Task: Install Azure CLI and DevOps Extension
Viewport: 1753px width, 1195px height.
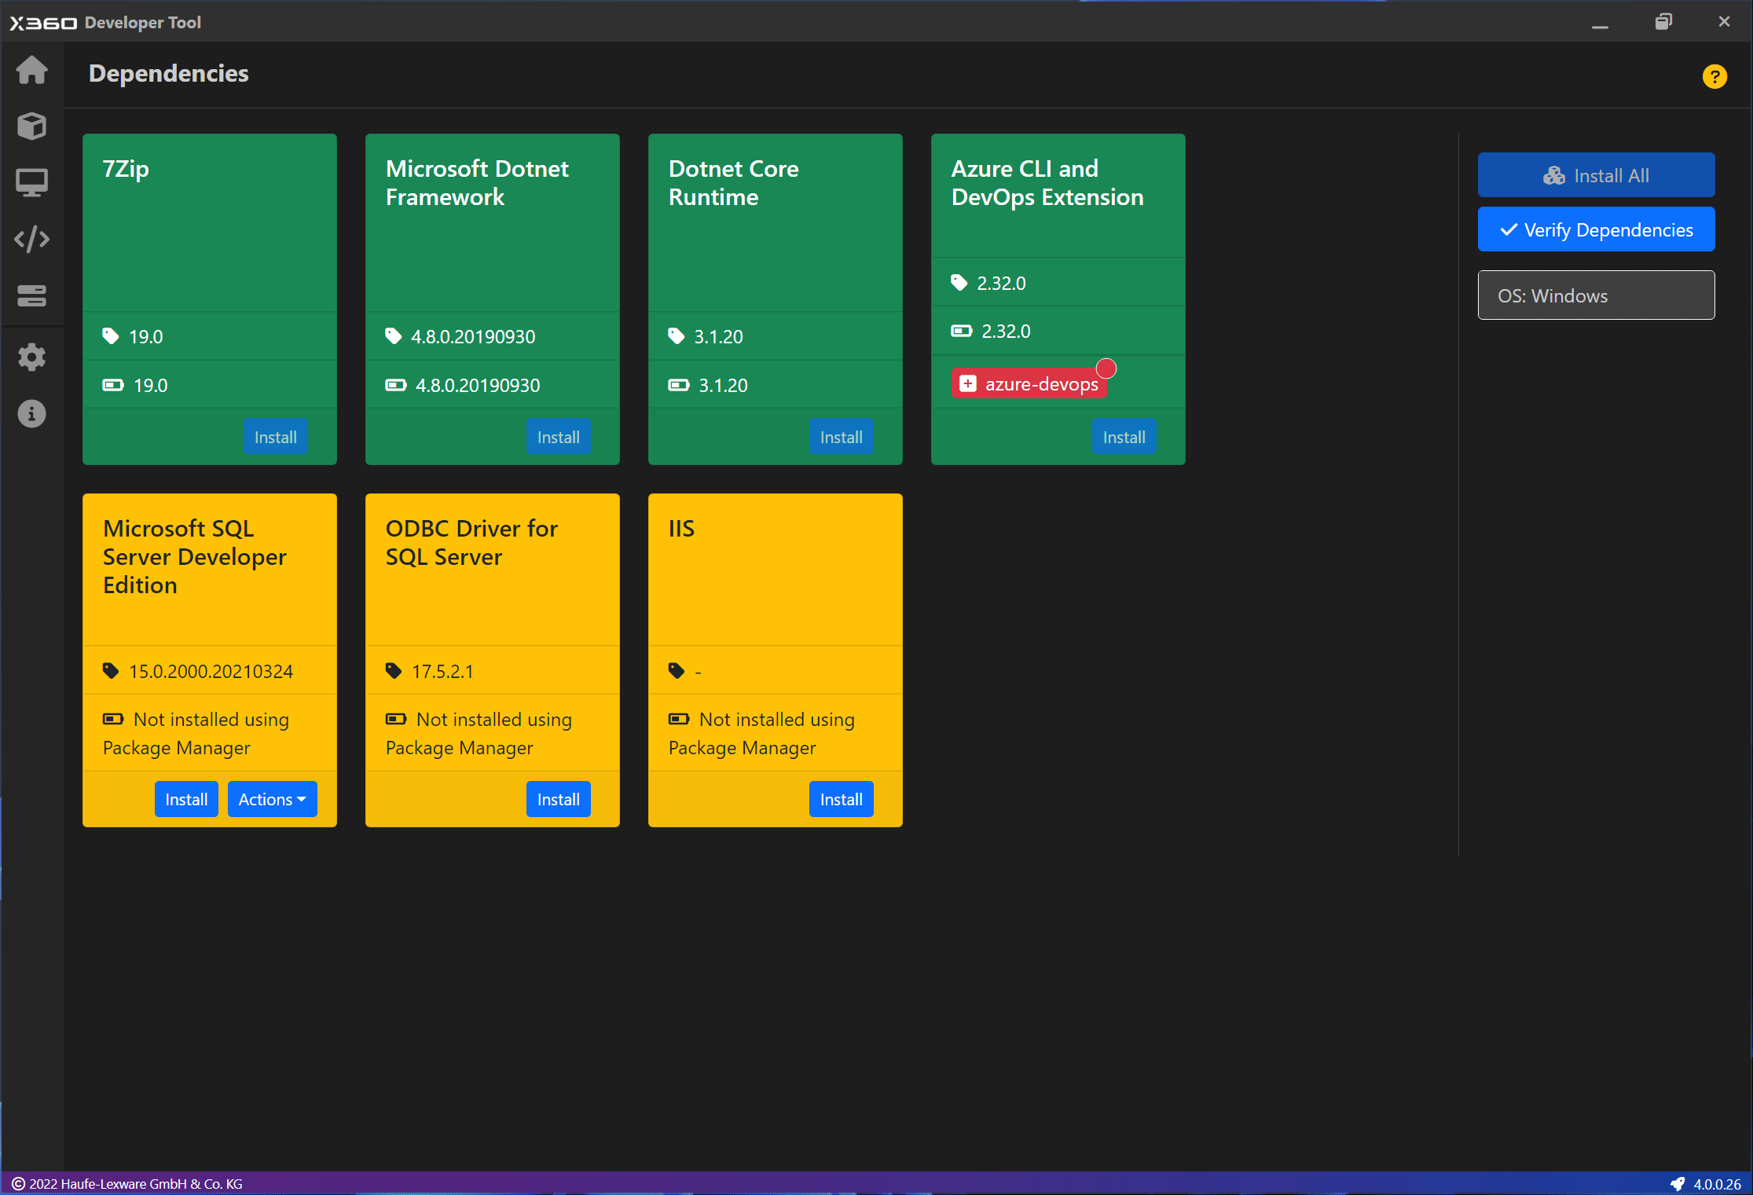Action: (1124, 437)
